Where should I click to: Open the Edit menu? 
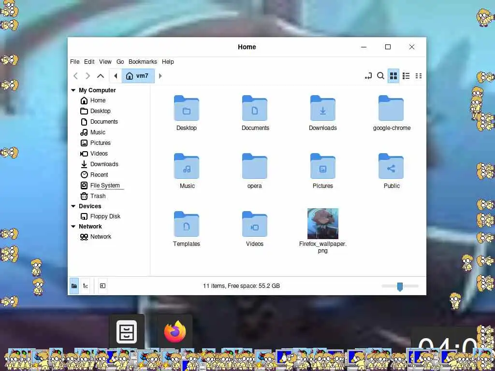pos(89,62)
